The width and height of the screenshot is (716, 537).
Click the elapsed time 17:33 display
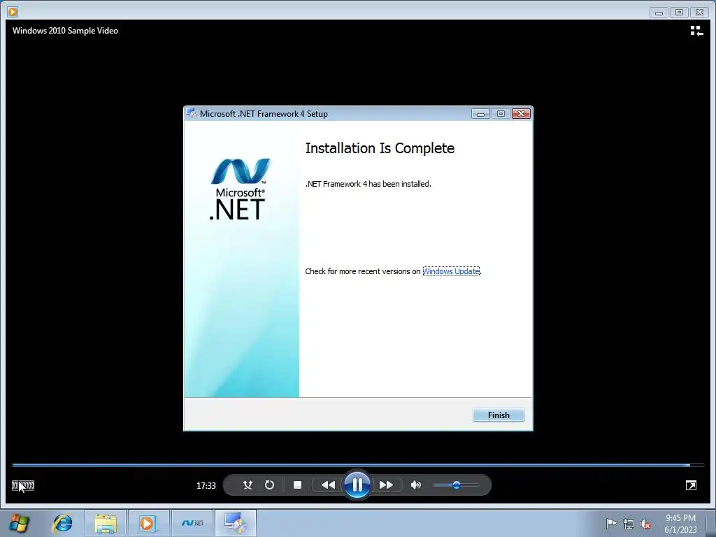pos(206,485)
